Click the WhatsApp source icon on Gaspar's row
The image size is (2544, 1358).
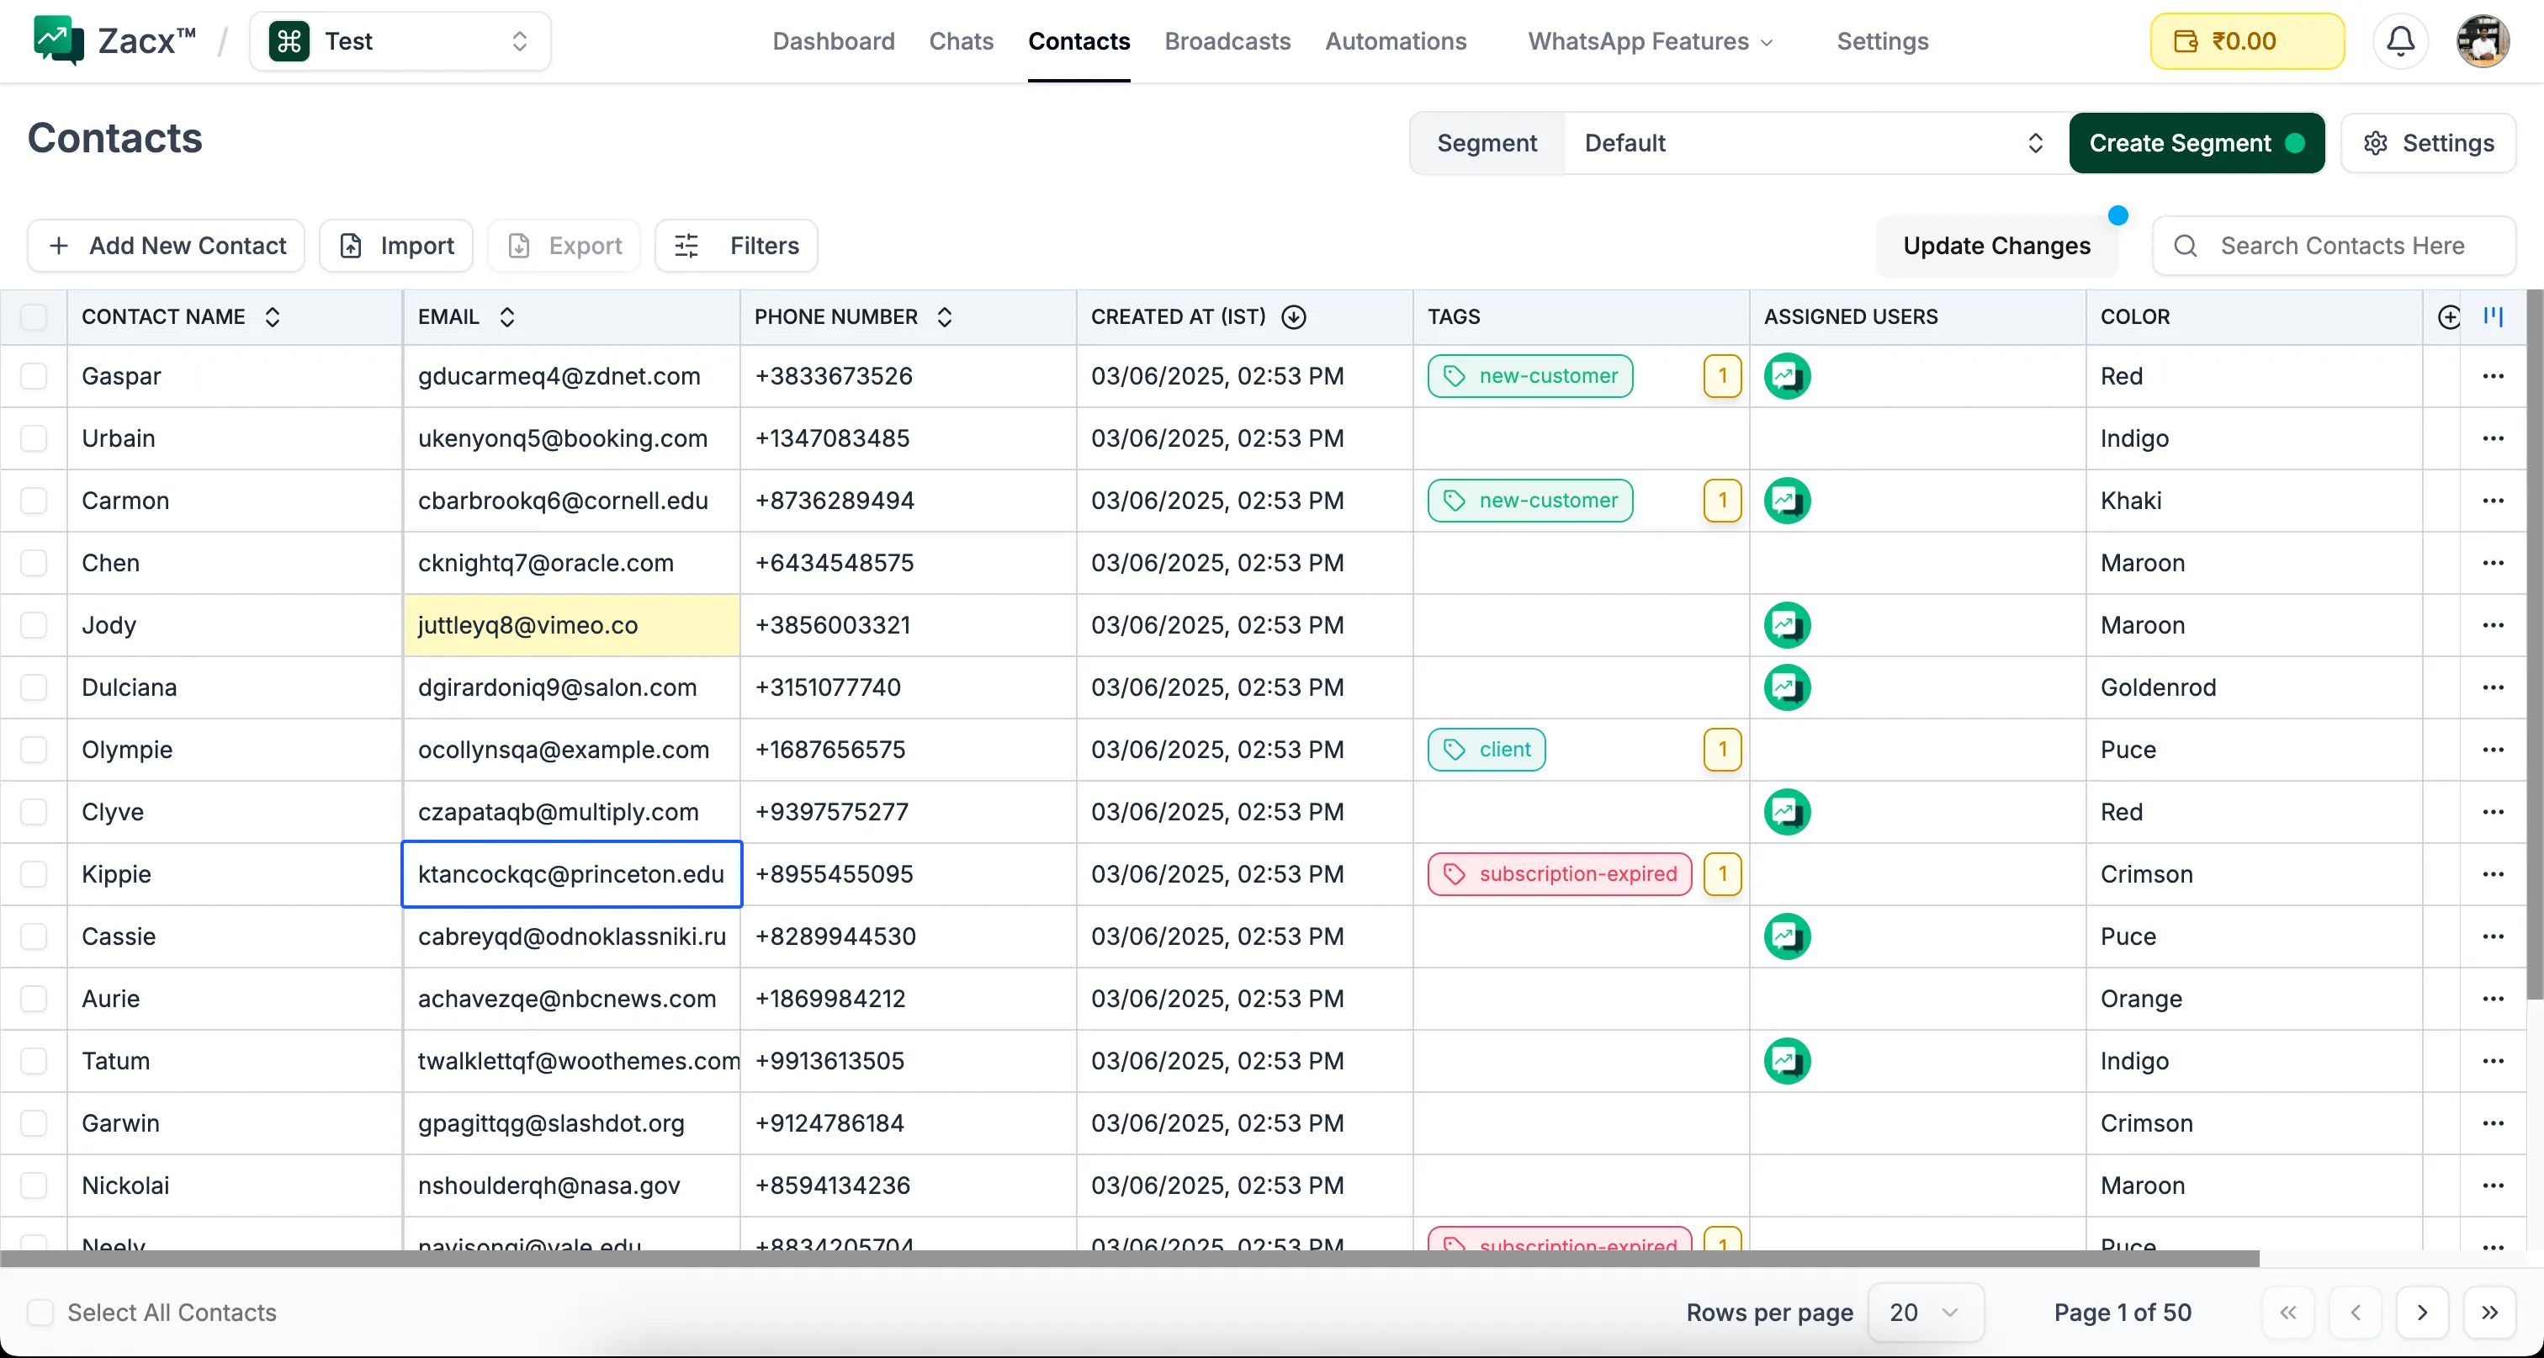click(x=1787, y=376)
